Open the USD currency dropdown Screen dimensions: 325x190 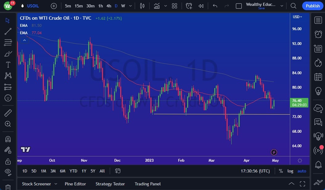297,17
